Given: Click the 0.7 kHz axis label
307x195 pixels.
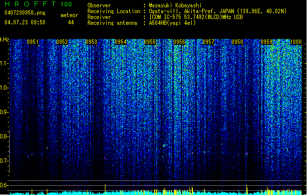Looking at the screenshot, I should (4, 161).
